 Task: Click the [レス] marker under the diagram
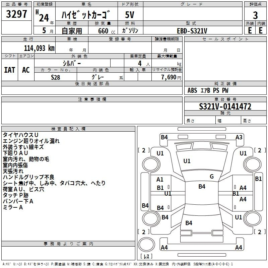[x=146, y=257]
